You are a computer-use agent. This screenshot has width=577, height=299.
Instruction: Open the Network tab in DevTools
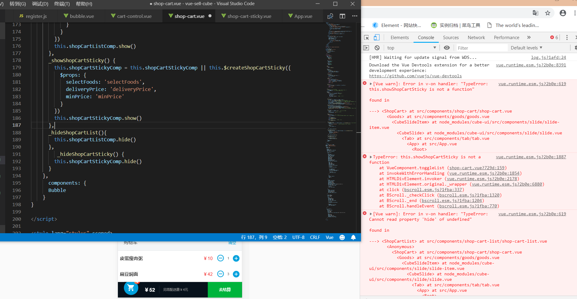tap(476, 38)
